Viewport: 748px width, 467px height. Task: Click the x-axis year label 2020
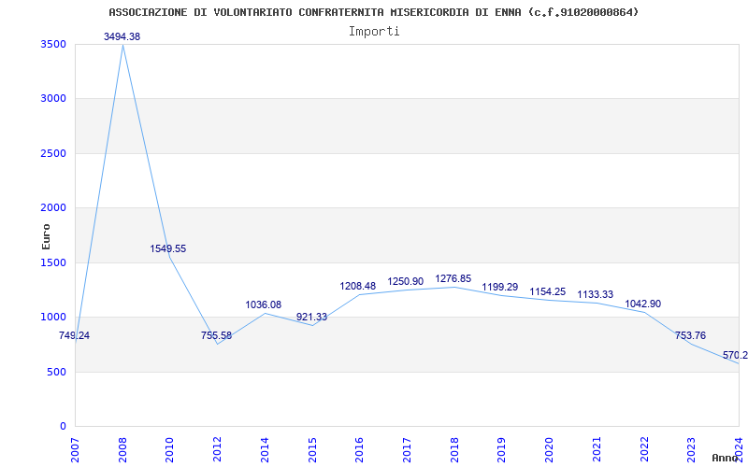(x=549, y=450)
